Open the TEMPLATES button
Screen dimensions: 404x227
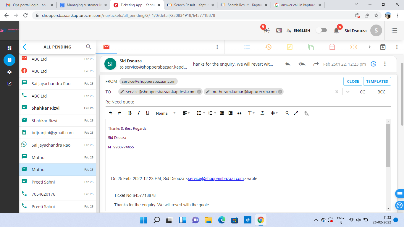[377, 81]
